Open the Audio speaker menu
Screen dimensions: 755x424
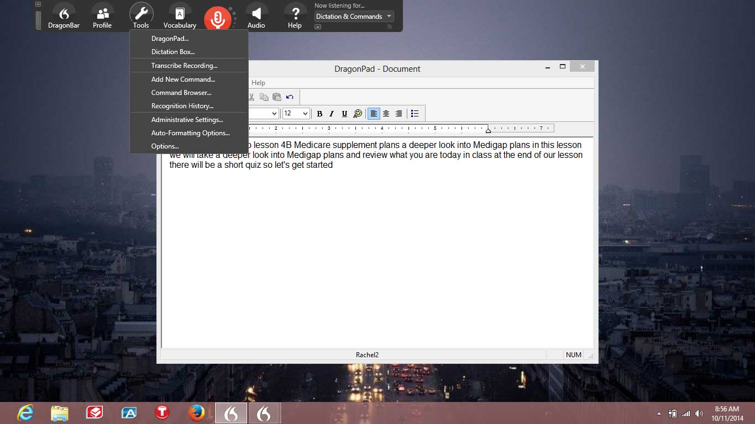click(256, 17)
